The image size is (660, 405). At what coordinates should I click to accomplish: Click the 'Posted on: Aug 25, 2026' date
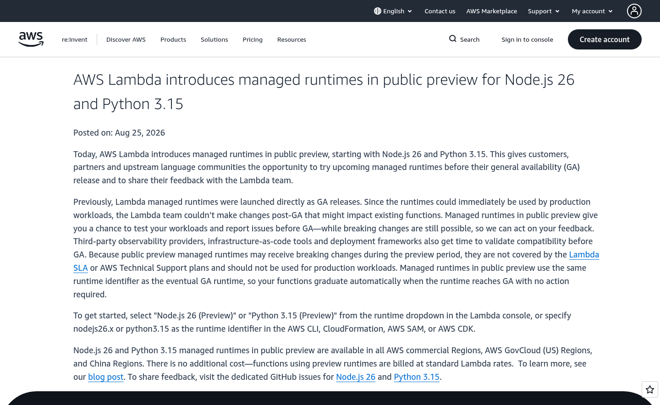pos(119,133)
